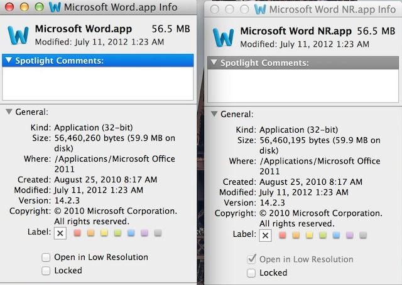Select green label for Microsoft Word.app
Viewport: 402px width, 285px height.
pyautogui.click(x=117, y=232)
